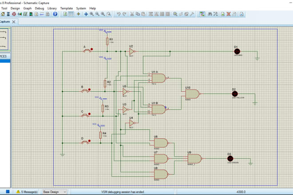Remove sheet with the red X icon
The image size is (293, 195).
click(x=229, y=14)
